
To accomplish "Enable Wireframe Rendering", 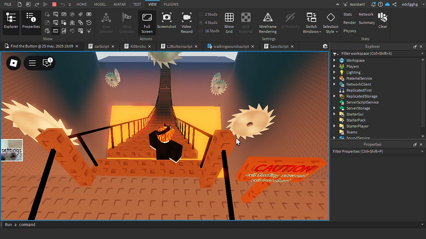I will (x=267, y=21).
